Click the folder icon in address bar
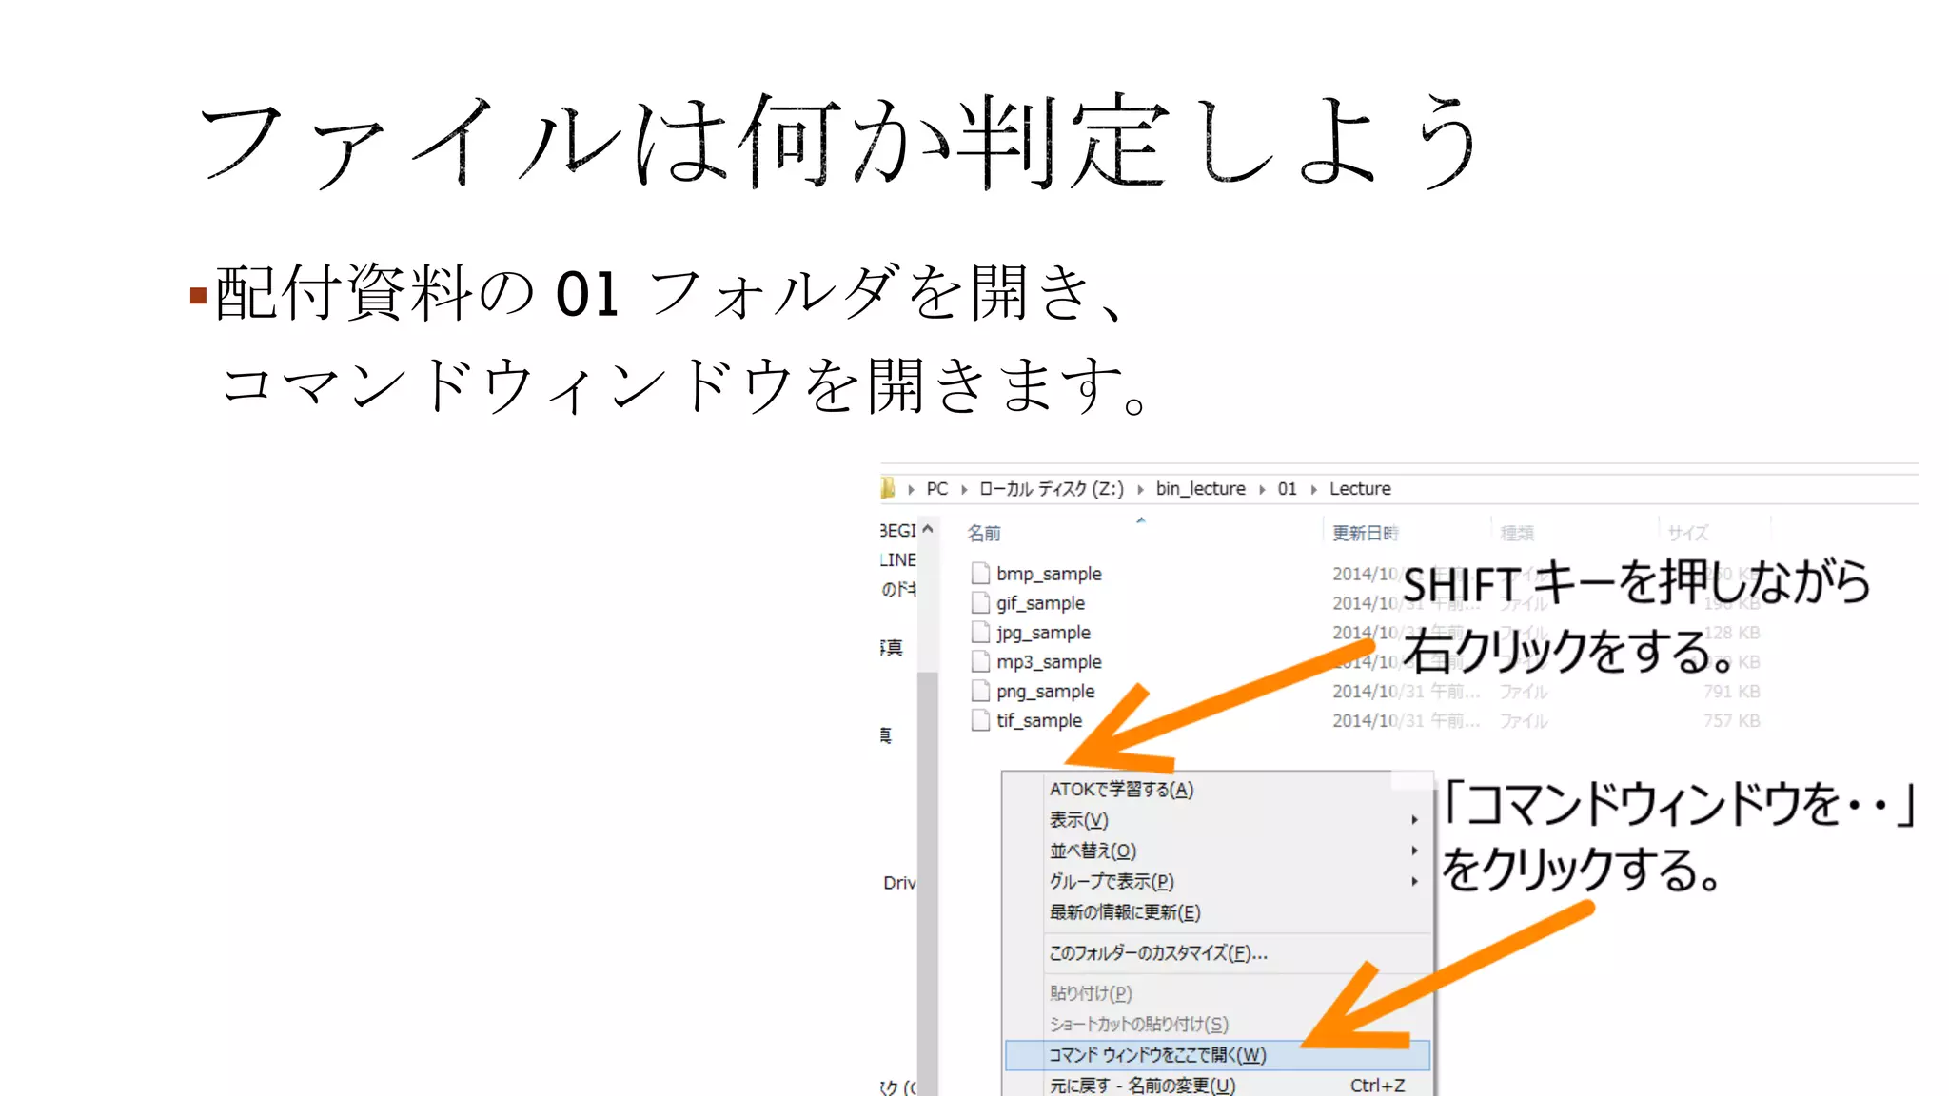 pos(888,488)
